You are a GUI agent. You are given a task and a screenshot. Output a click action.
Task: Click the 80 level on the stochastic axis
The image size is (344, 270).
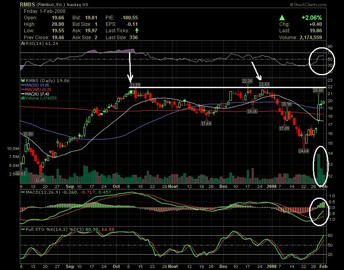330,236
